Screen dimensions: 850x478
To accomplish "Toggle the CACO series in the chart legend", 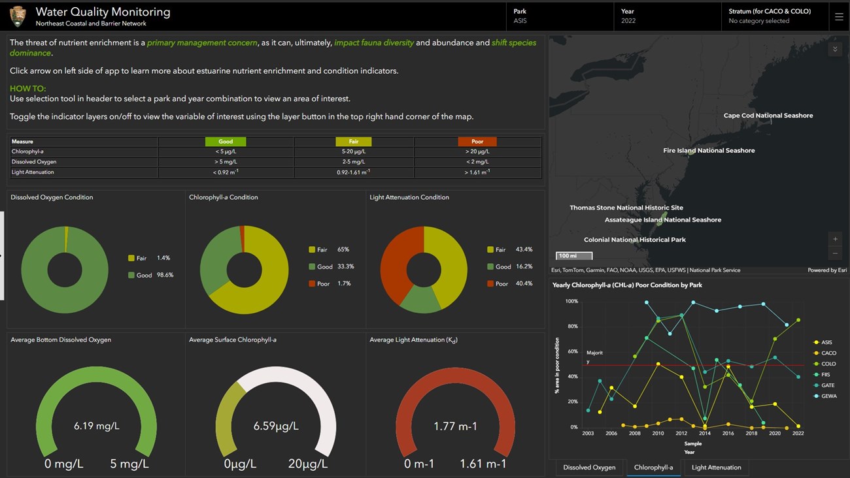I will 827,353.
